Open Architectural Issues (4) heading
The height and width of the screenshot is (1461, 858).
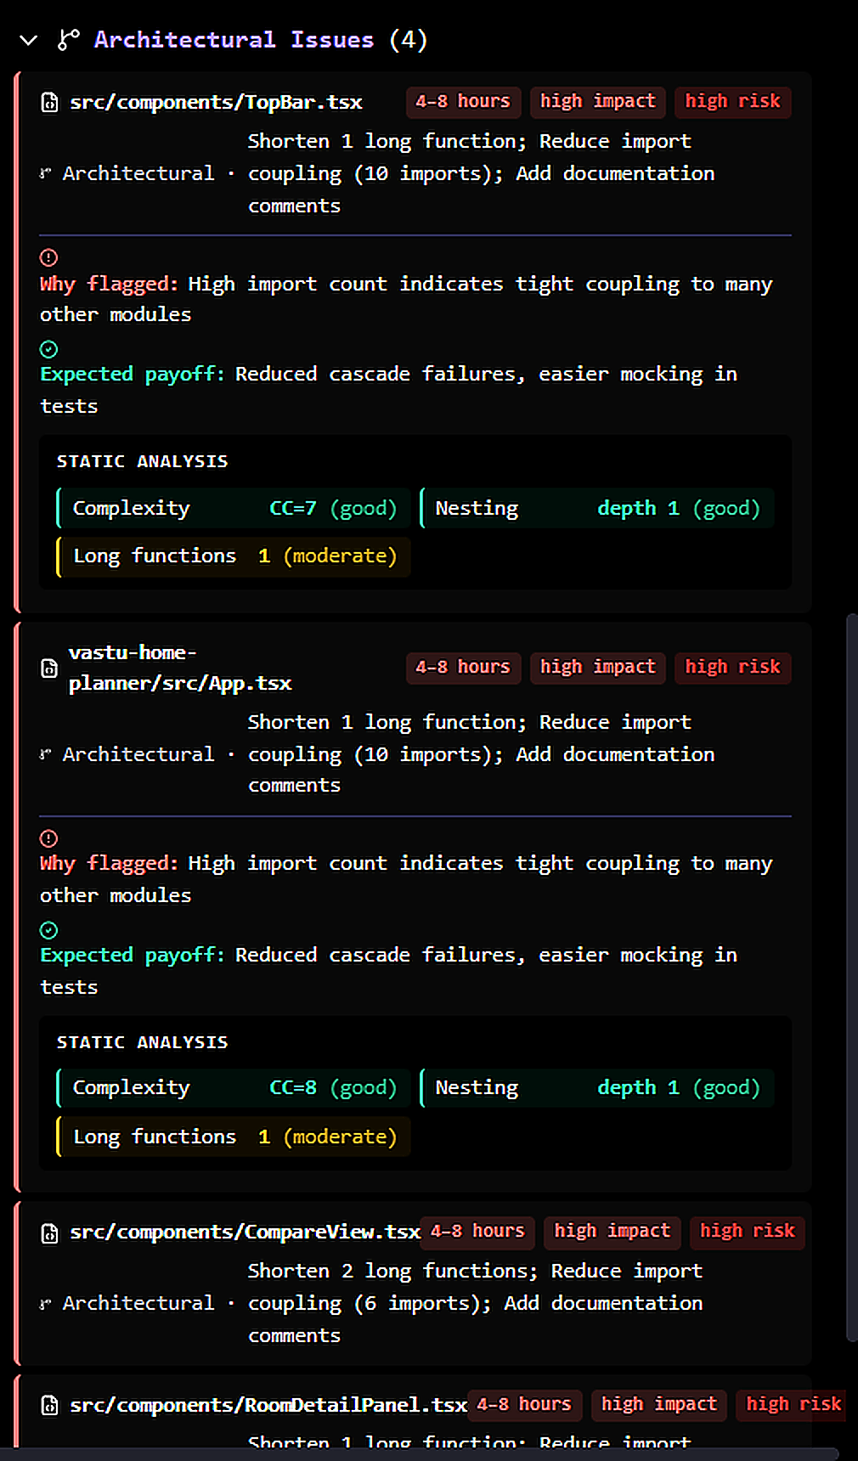(x=261, y=40)
